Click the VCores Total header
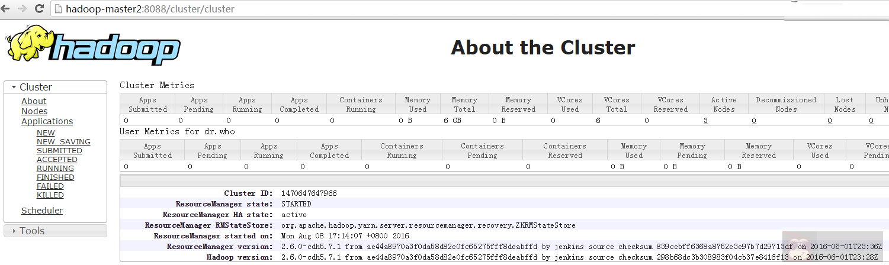 coord(617,105)
